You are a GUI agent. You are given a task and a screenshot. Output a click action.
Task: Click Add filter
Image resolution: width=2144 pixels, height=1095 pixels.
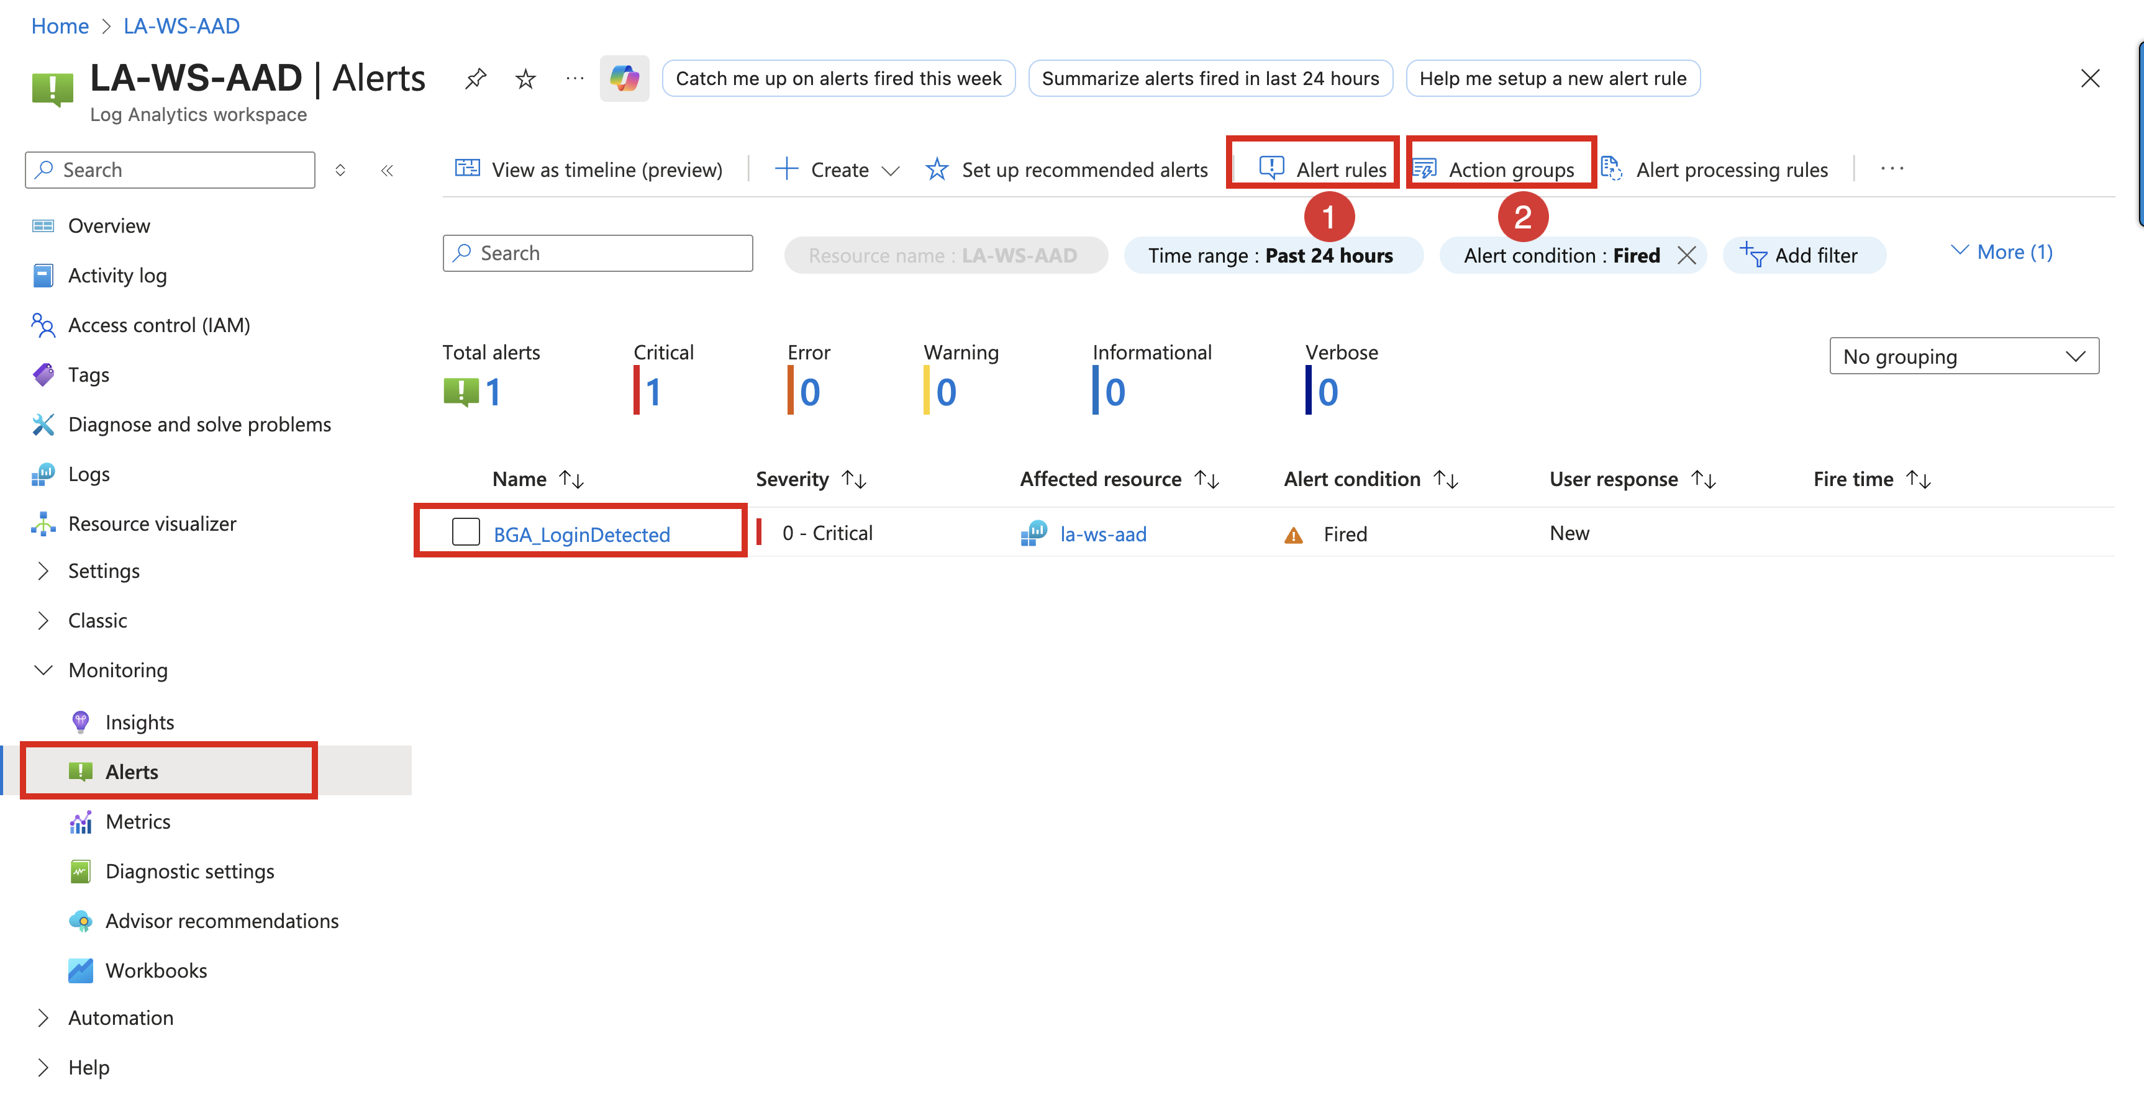(1804, 256)
